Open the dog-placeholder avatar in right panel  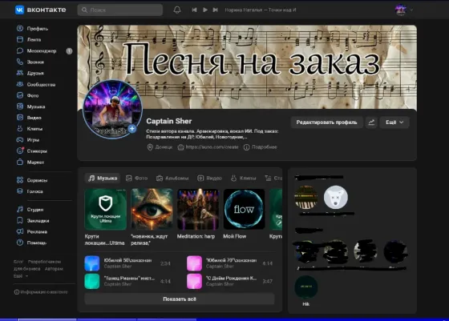coord(336,197)
